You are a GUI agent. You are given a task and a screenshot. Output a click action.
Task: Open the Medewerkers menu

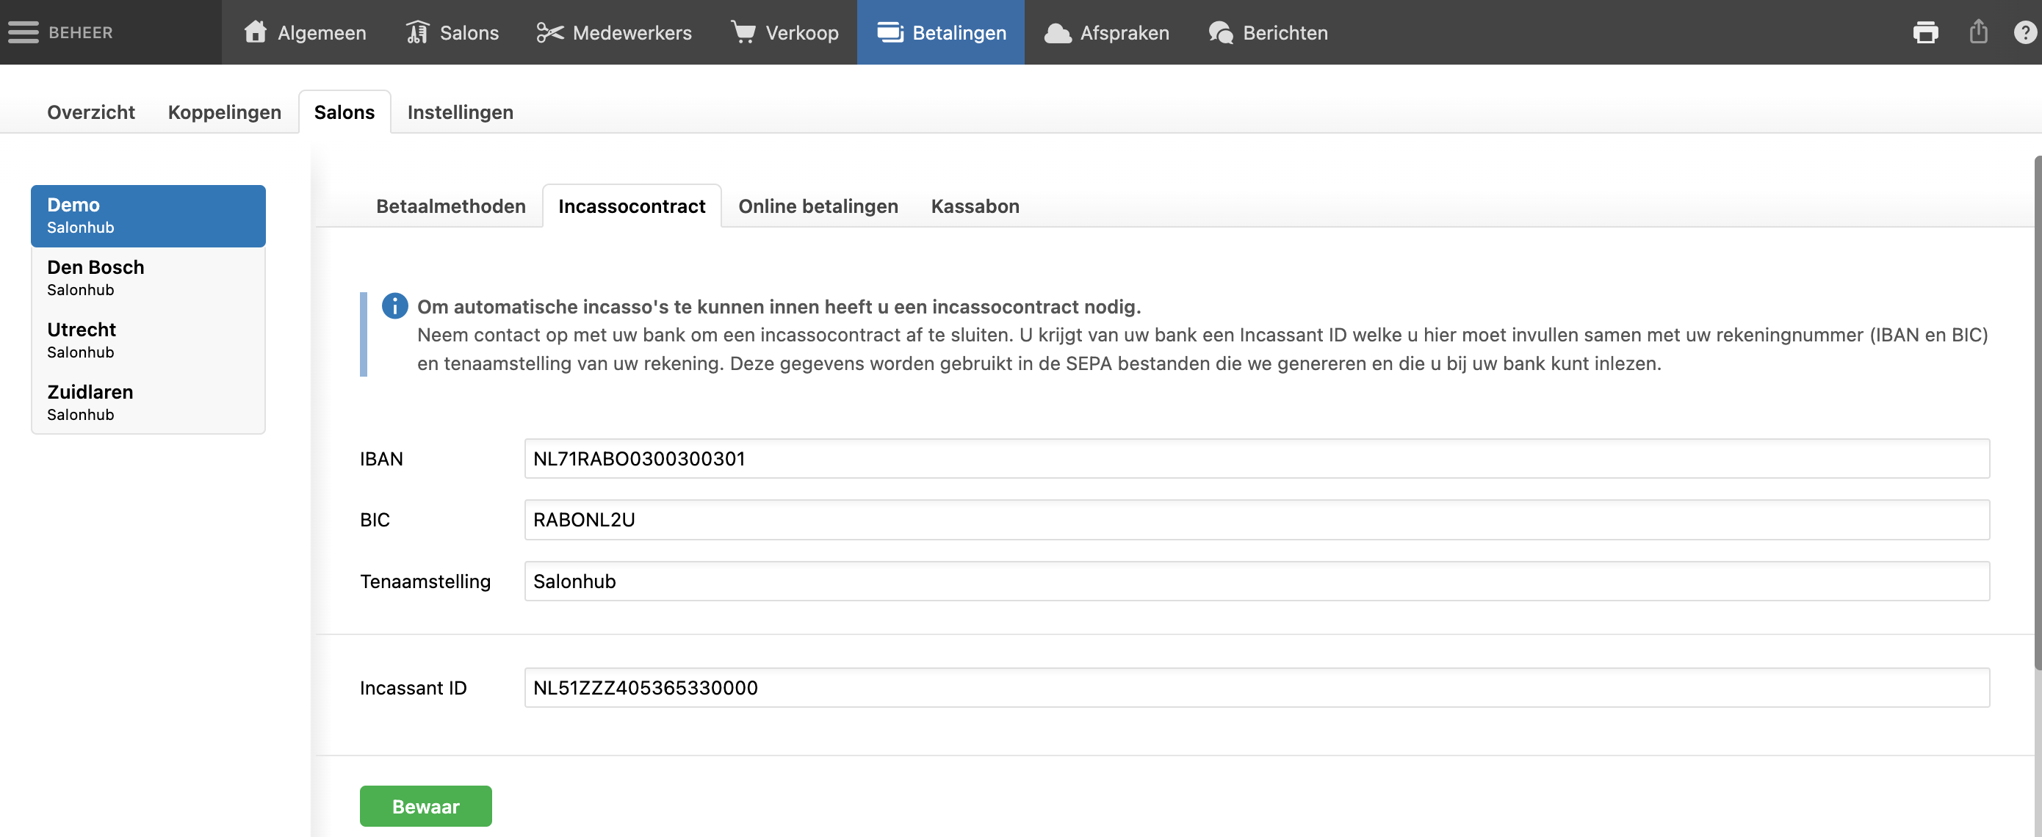pyautogui.click(x=614, y=32)
